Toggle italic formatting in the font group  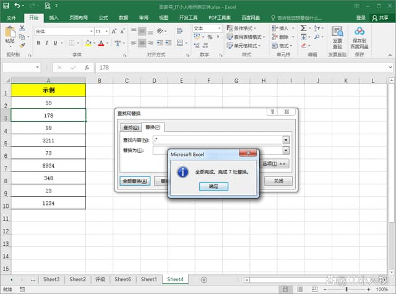coord(46,43)
